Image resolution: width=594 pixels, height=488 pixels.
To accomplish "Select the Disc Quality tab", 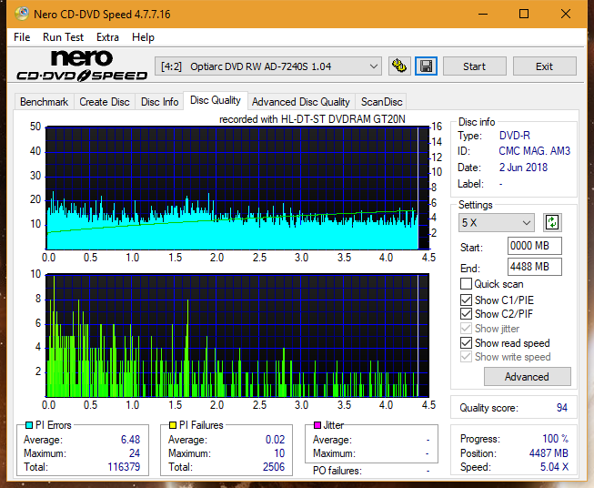I will coord(216,100).
